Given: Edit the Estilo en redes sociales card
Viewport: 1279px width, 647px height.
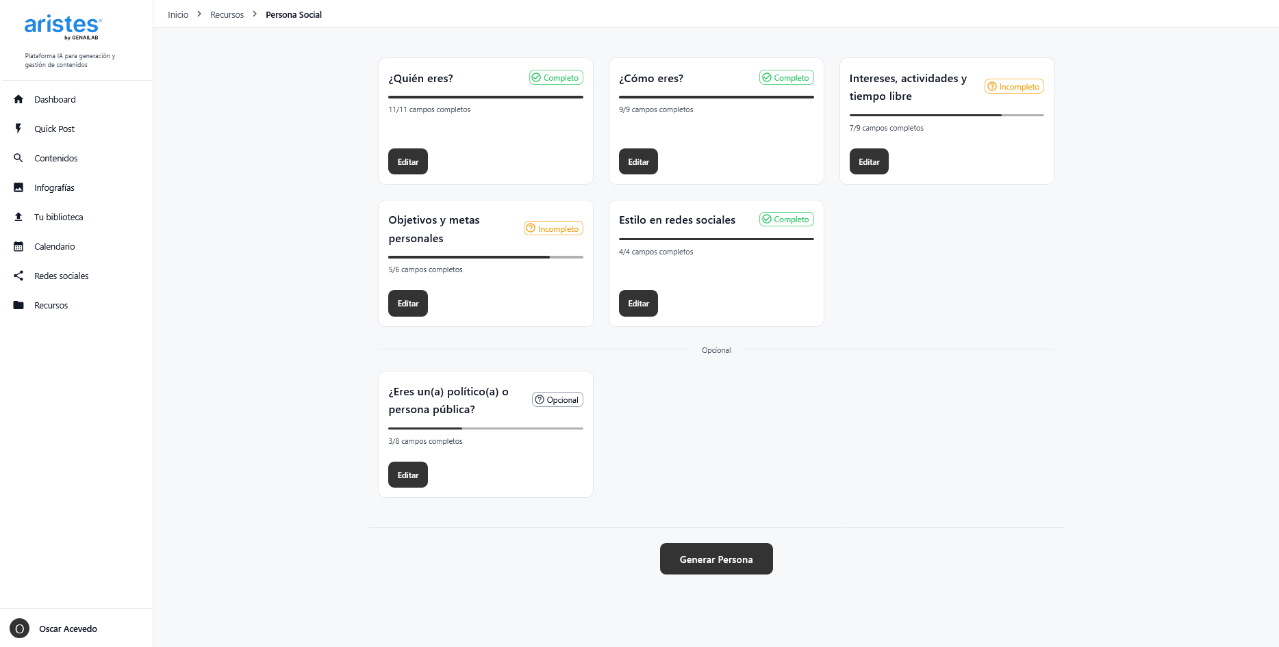Looking at the screenshot, I should tap(638, 303).
